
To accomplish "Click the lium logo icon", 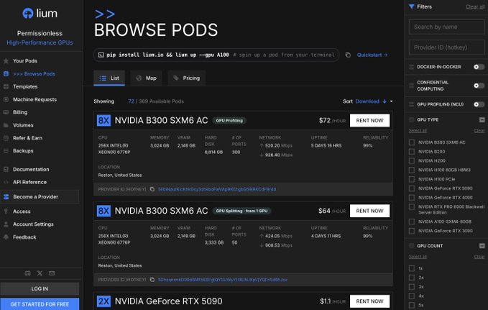I will 28,14.
